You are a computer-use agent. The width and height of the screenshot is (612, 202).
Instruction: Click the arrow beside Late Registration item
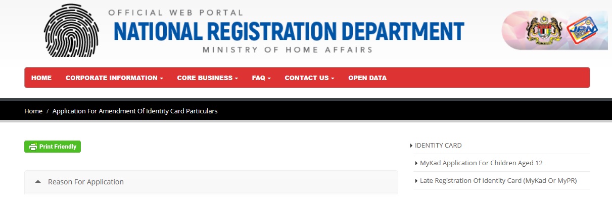[x=416, y=181]
